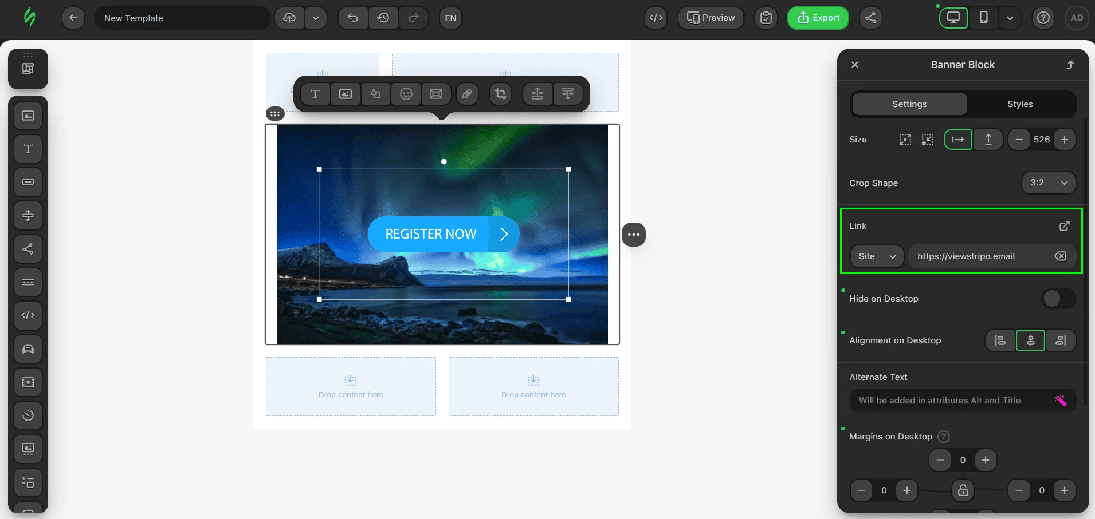Image resolution: width=1095 pixels, height=519 pixels.
Task: Click the undo arrow
Action: pyautogui.click(x=353, y=18)
